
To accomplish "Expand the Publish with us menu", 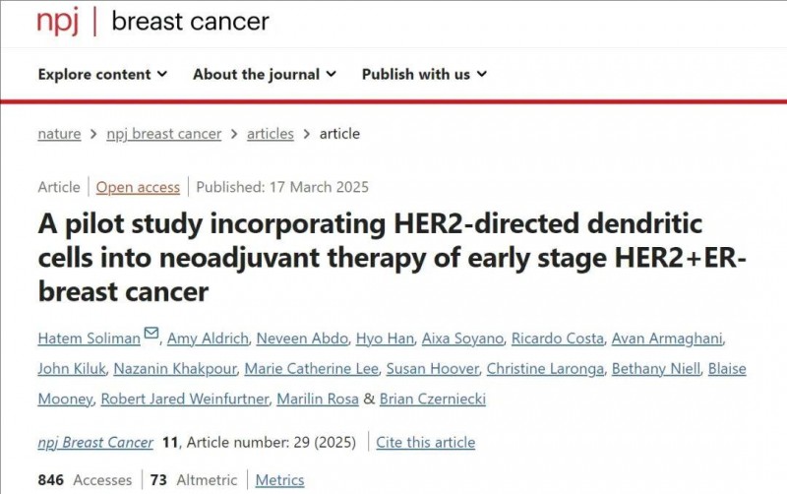I will point(424,75).
